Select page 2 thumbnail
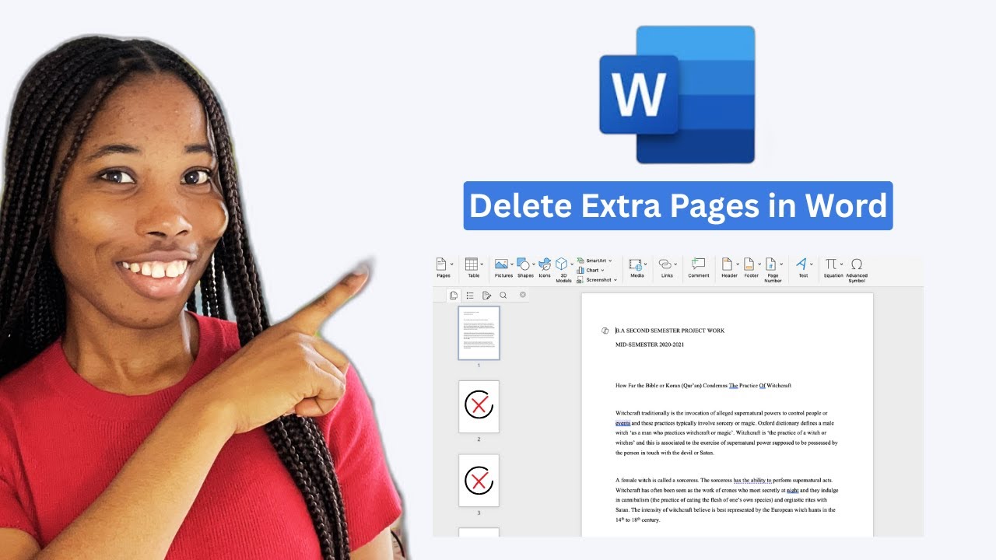The height and width of the screenshot is (560, 996). click(x=479, y=407)
